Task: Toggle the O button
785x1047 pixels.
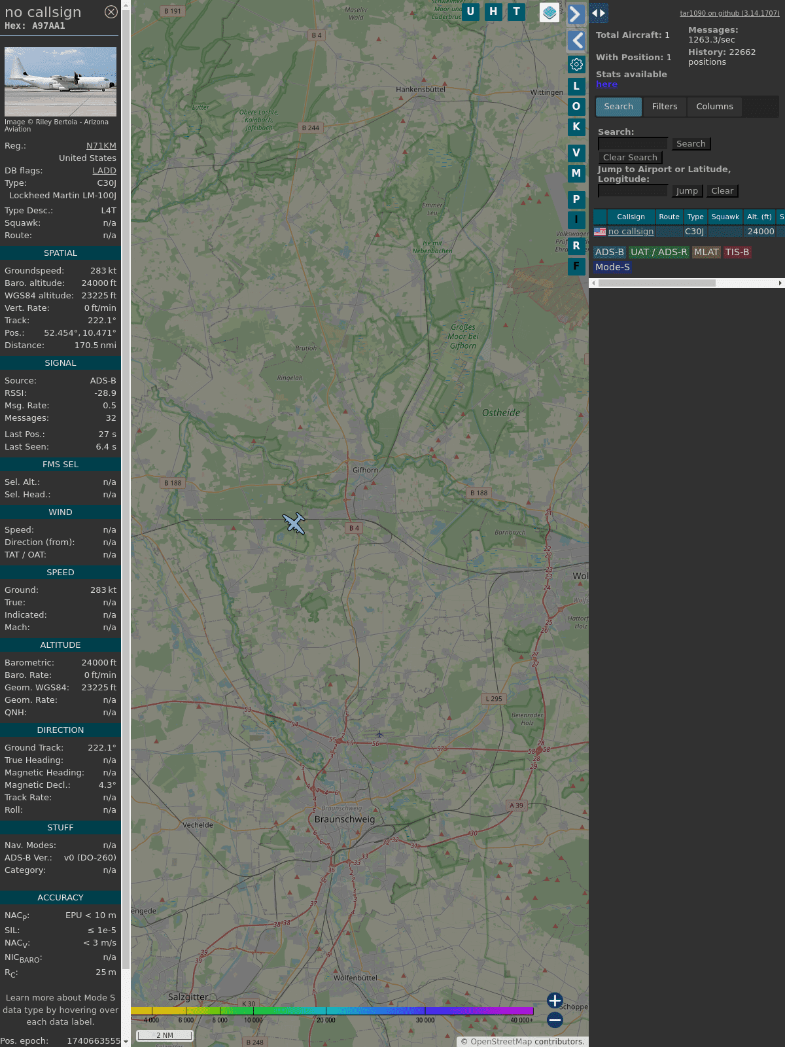Action: pos(576,106)
